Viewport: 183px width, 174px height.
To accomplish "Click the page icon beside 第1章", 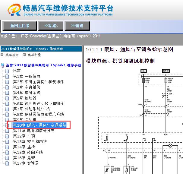I will pyautogui.click(x=7, y=76).
